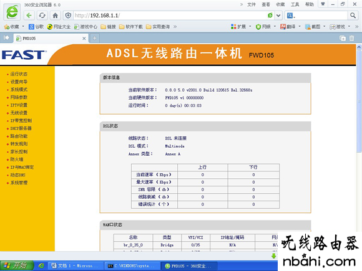Expand the 游戏 dropdown arrow
This screenshot has width=362, height=271.
click(349, 27)
